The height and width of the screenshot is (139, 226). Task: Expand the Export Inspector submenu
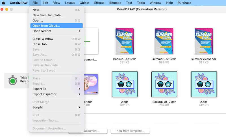56,94
